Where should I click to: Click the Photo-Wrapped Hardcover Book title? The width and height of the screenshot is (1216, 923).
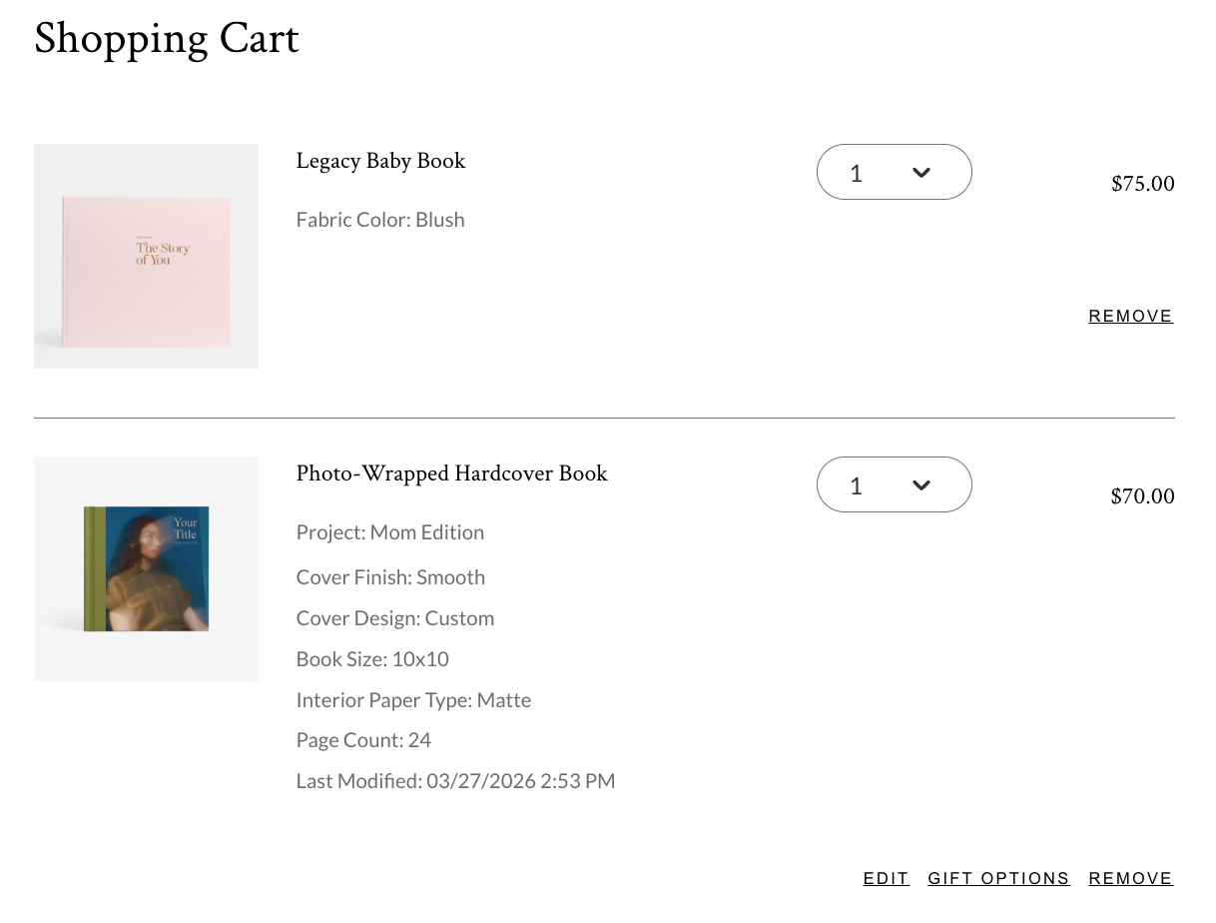(x=451, y=473)
